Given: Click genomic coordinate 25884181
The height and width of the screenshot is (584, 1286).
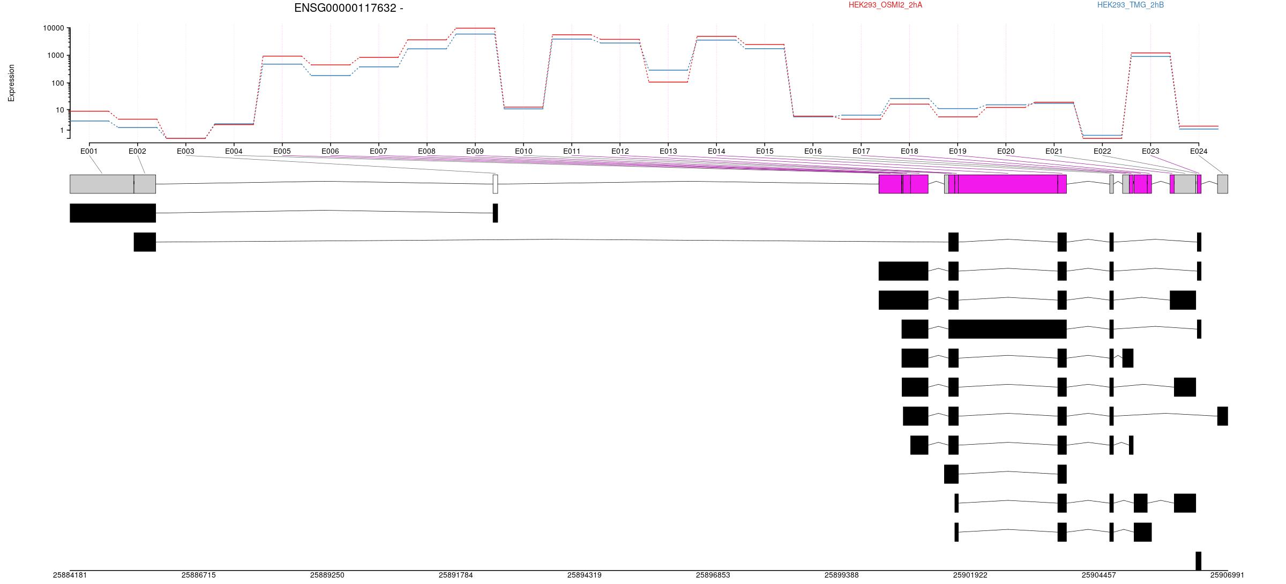Looking at the screenshot, I should coord(70,575).
